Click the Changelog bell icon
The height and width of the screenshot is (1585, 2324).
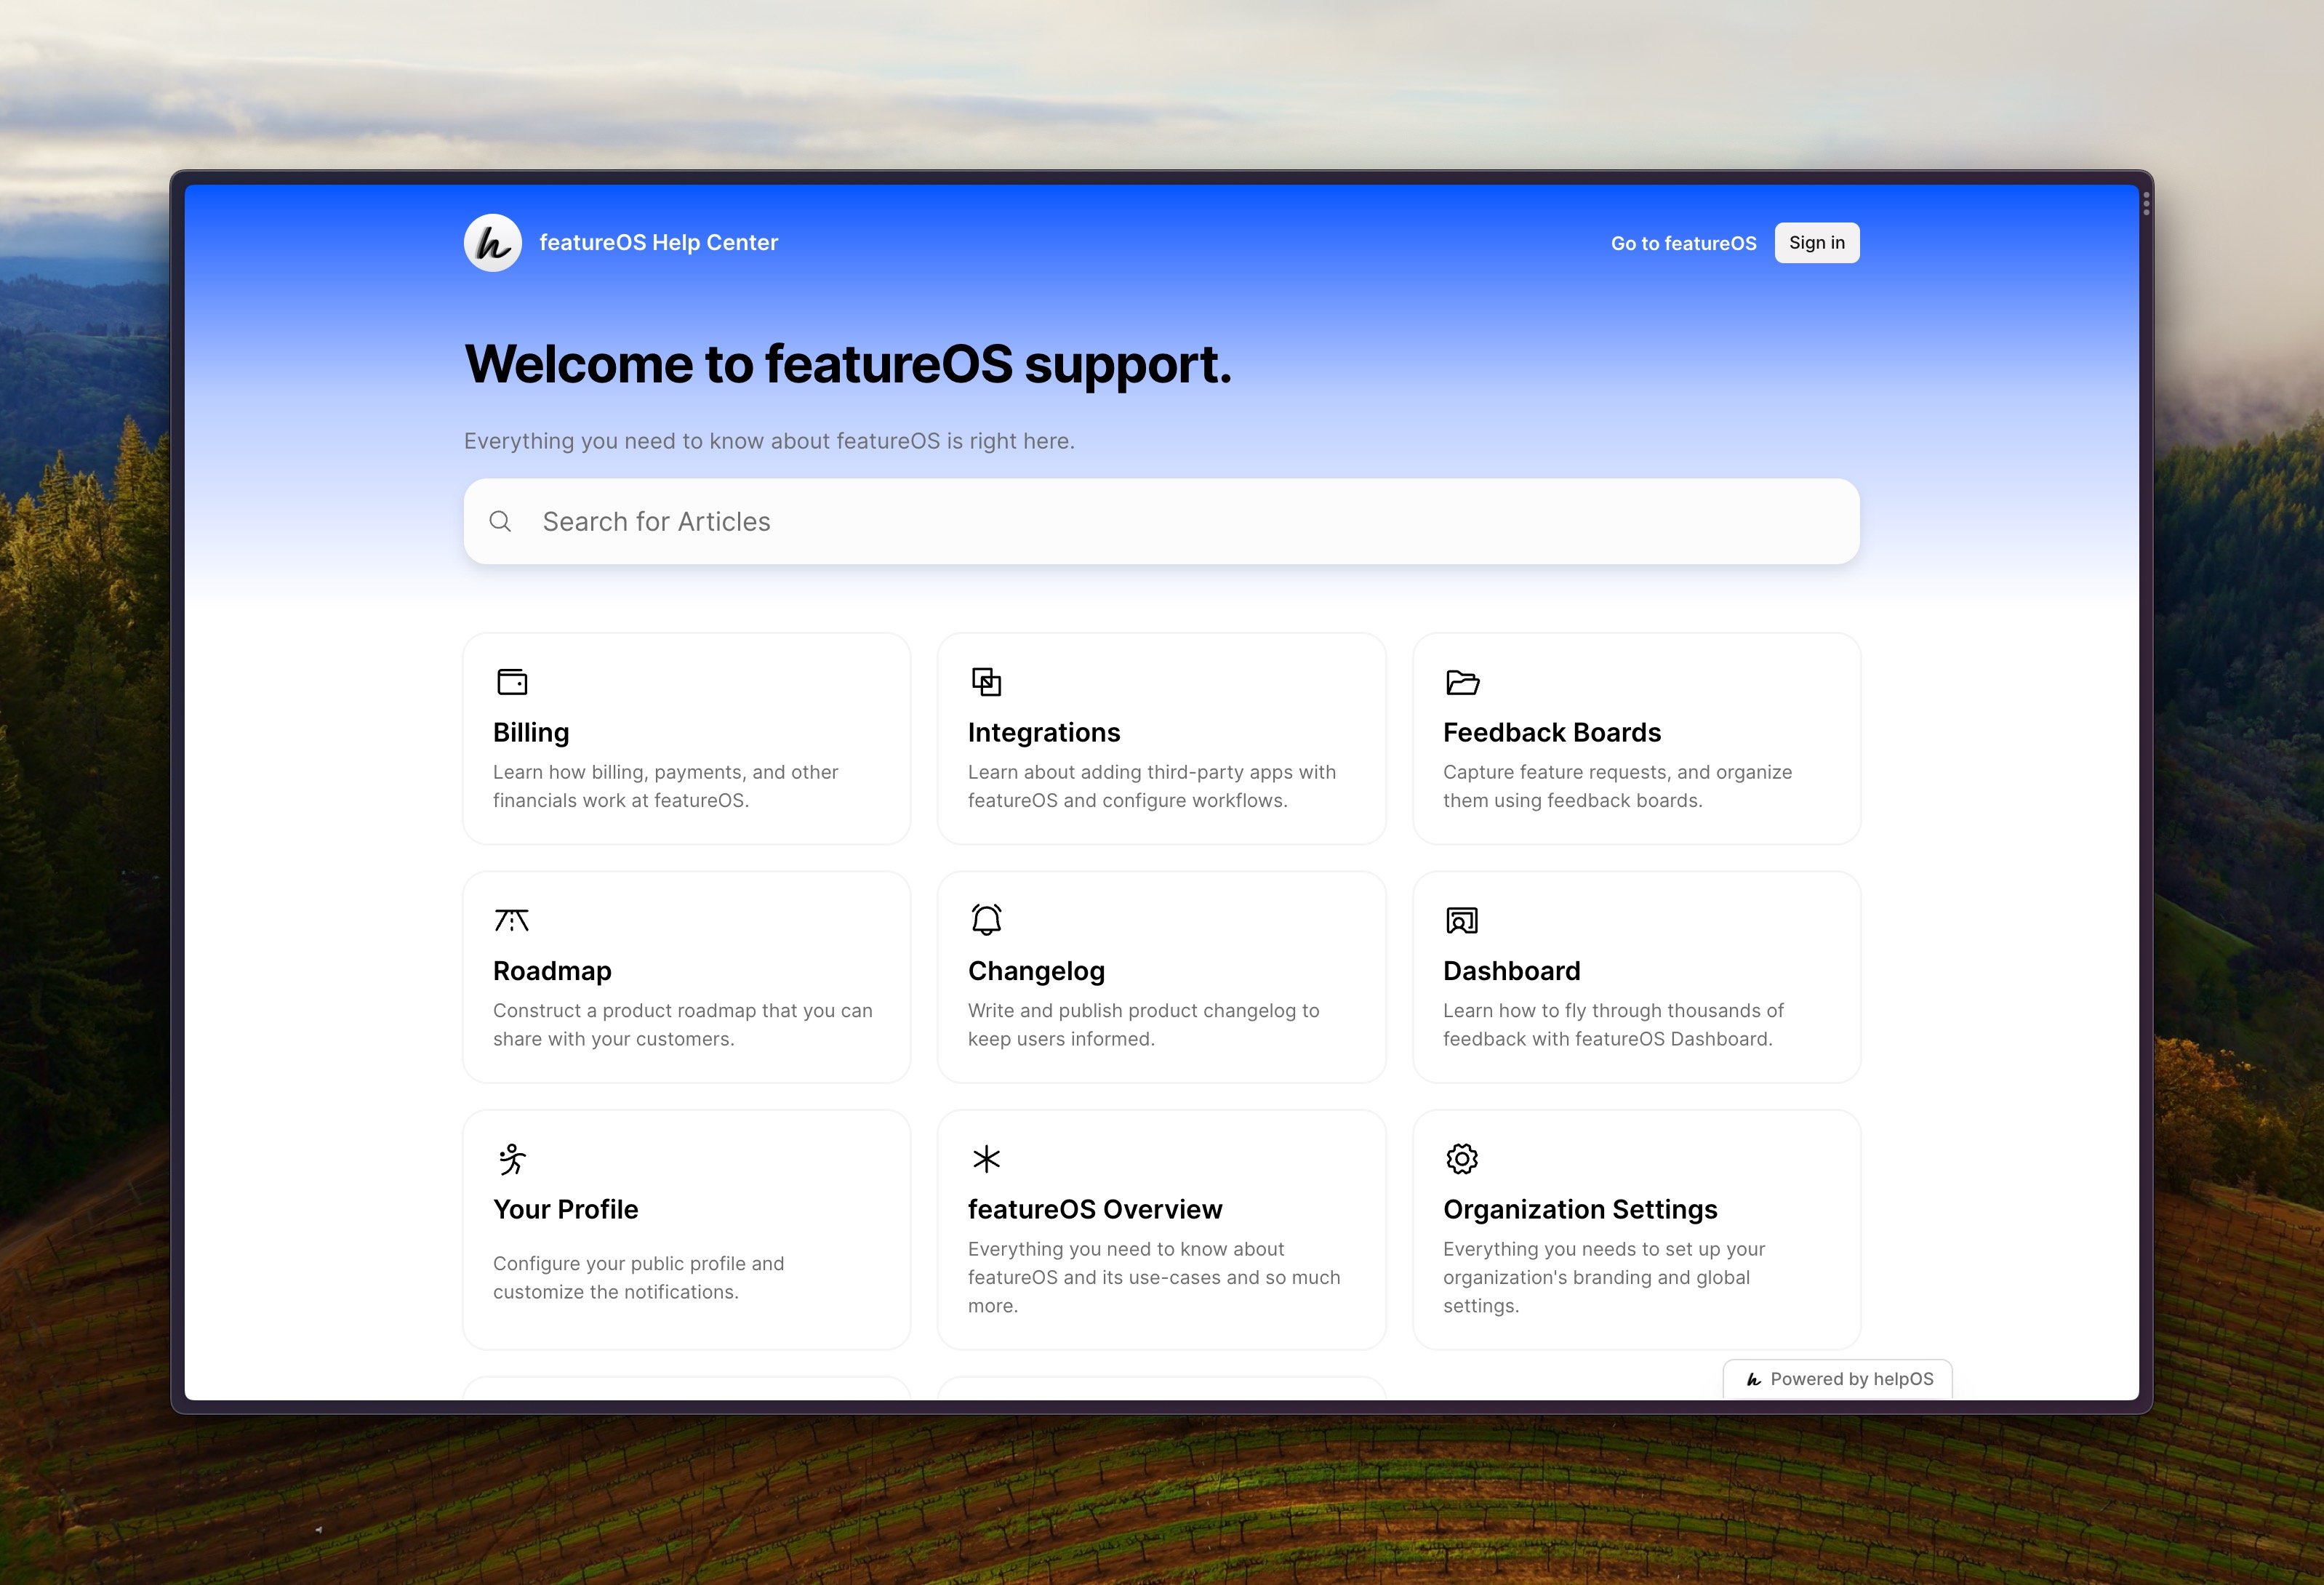(986, 919)
